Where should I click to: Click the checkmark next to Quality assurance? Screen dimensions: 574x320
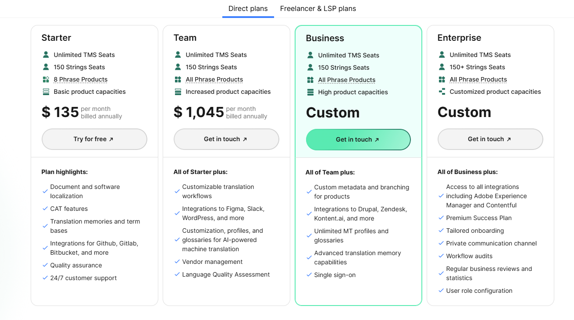click(x=45, y=265)
